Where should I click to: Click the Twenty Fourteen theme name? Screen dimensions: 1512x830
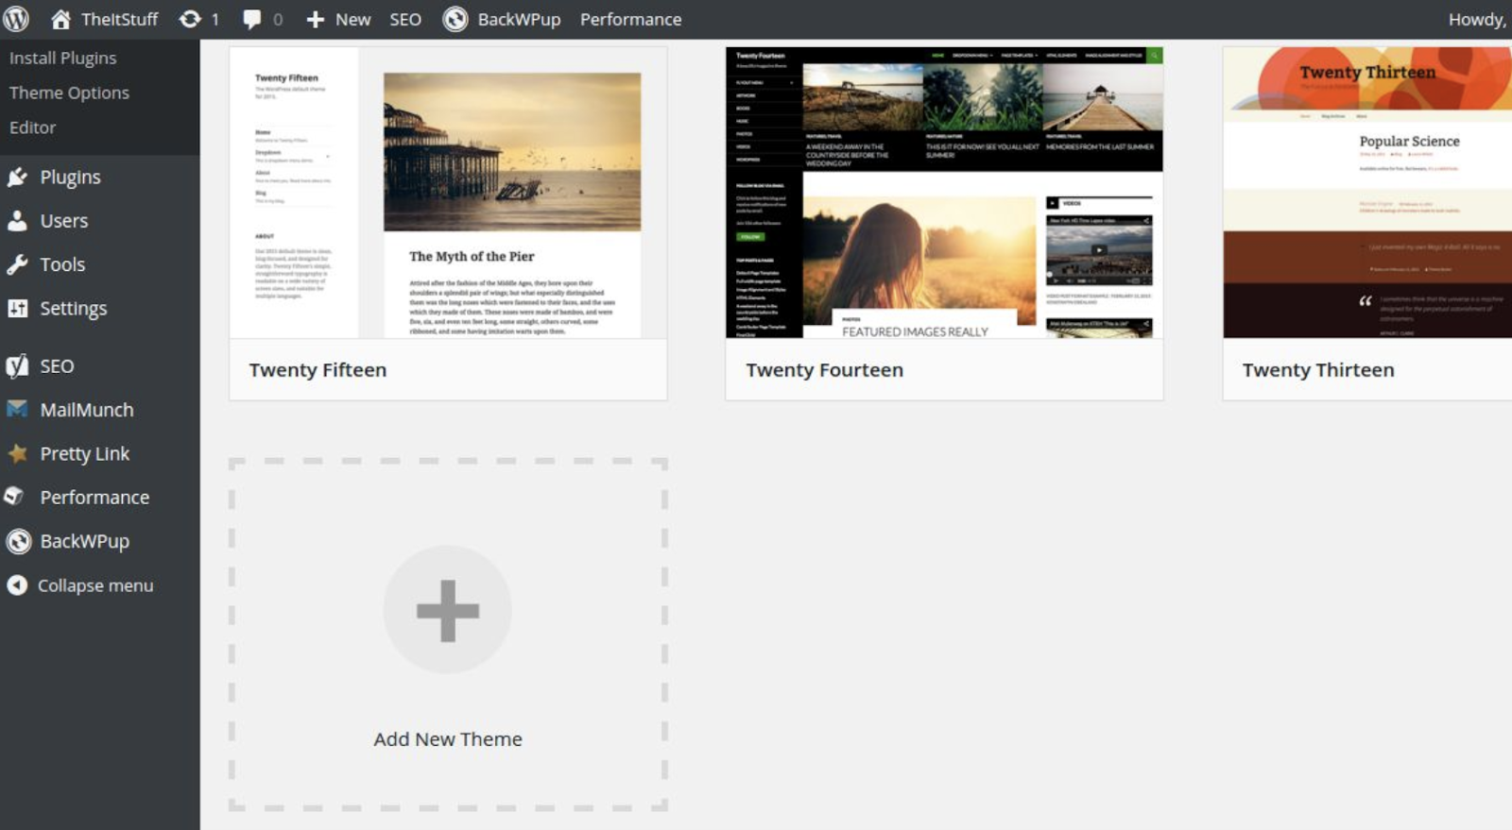click(824, 370)
